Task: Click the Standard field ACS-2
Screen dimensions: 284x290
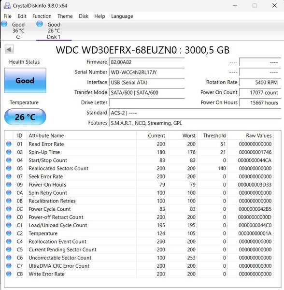Action: [x=195, y=113]
